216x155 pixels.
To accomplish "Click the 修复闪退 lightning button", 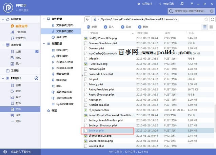I will pos(166,4).
